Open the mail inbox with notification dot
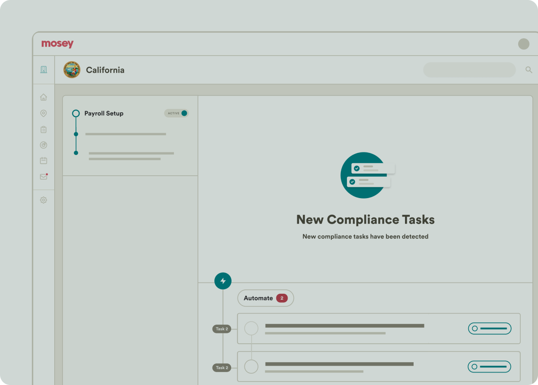This screenshot has height=385, width=538. (x=43, y=177)
